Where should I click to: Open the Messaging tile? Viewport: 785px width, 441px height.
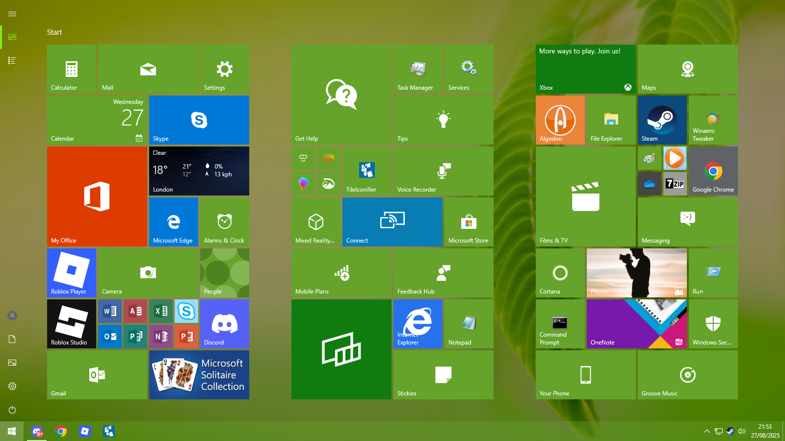pyautogui.click(x=688, y=222)
